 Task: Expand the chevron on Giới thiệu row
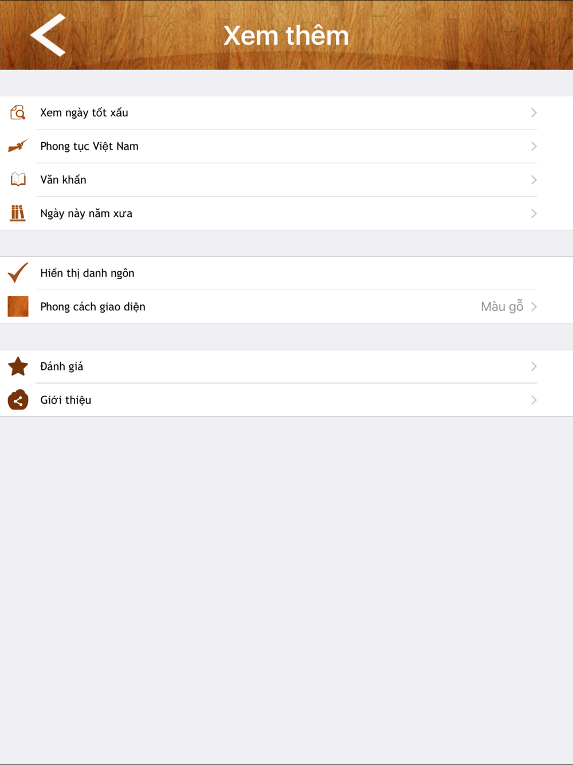pos(533,400)
